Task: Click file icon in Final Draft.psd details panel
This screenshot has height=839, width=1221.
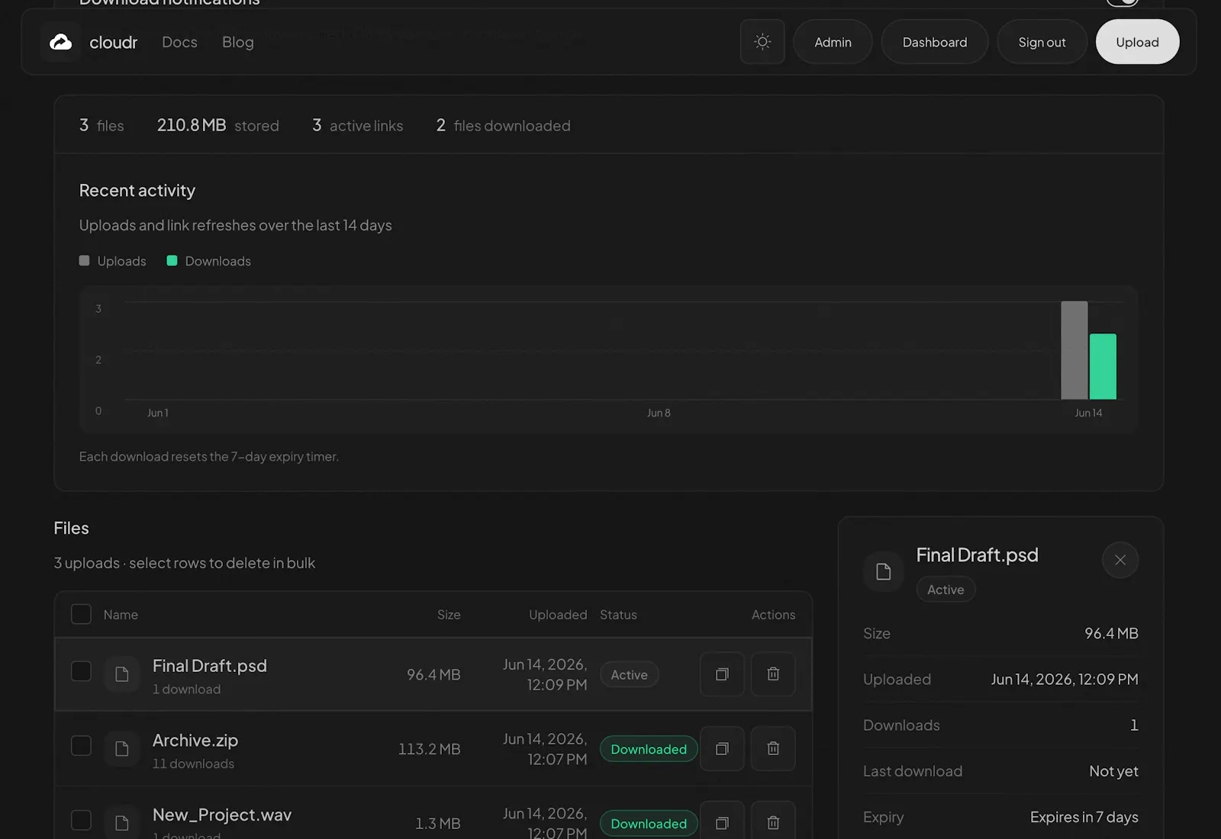Action: [884, 571]
